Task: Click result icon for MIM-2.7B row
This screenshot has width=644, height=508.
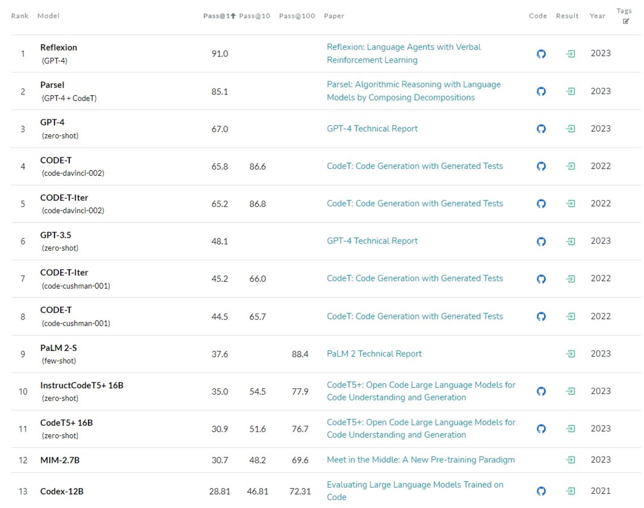Action: pos(570,460)
